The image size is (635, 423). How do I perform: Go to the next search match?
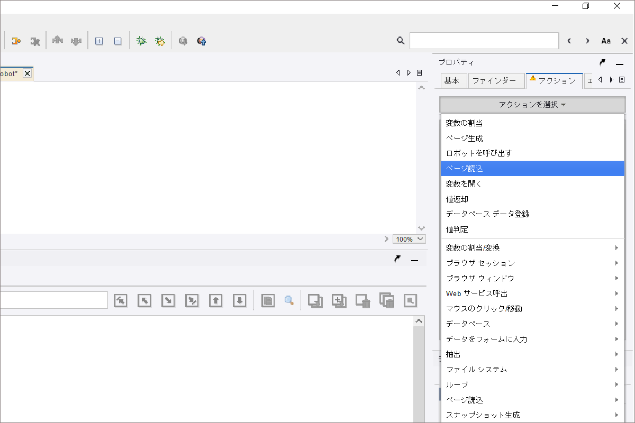tap(587, 41)
